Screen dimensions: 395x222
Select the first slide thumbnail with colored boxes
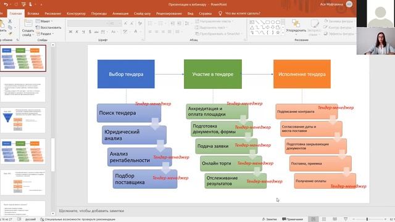click(x=23, y=59)
